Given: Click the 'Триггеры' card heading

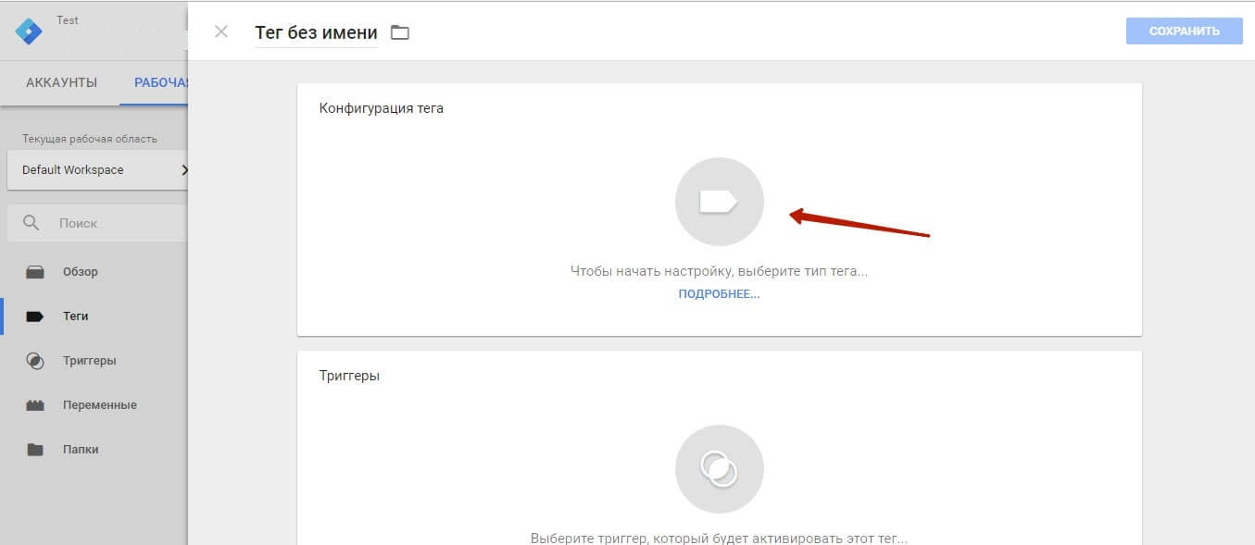Looking at the screenshot, I should coord(349,376).
